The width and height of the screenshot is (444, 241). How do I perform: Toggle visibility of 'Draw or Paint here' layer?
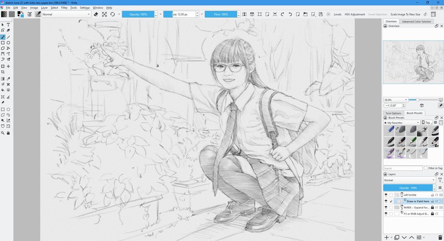[386, 201]
